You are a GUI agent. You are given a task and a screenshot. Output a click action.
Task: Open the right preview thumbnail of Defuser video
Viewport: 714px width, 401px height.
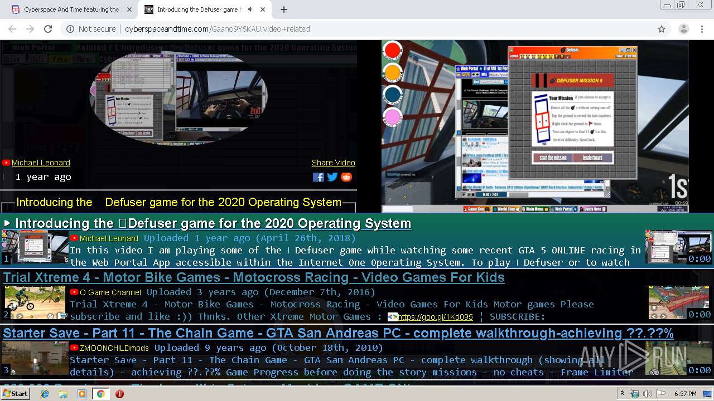pyautogui.click(x=678, y=247)
